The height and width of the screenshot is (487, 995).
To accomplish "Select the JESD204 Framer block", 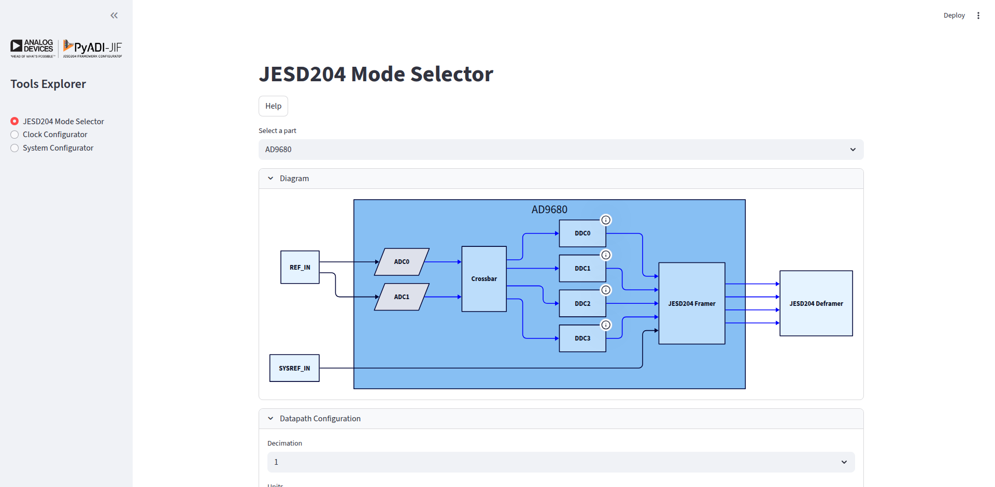I will point(691,303).
